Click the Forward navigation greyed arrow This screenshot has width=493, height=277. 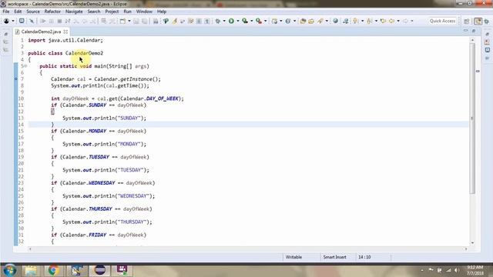point(406,21)
